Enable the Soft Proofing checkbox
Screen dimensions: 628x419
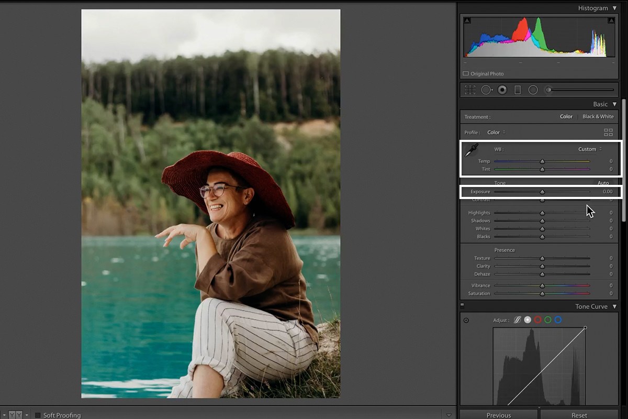(38, 415)
